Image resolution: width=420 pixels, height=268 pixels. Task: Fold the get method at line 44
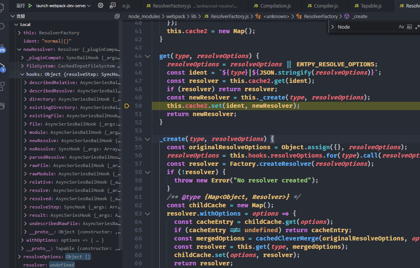(148, 56)
